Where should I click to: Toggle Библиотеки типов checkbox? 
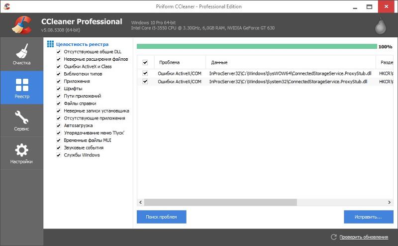click(59, 74)
